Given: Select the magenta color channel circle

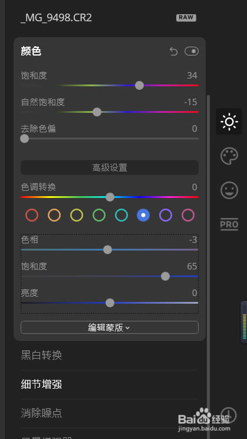Looking at the screenshot, I should 188,215.
